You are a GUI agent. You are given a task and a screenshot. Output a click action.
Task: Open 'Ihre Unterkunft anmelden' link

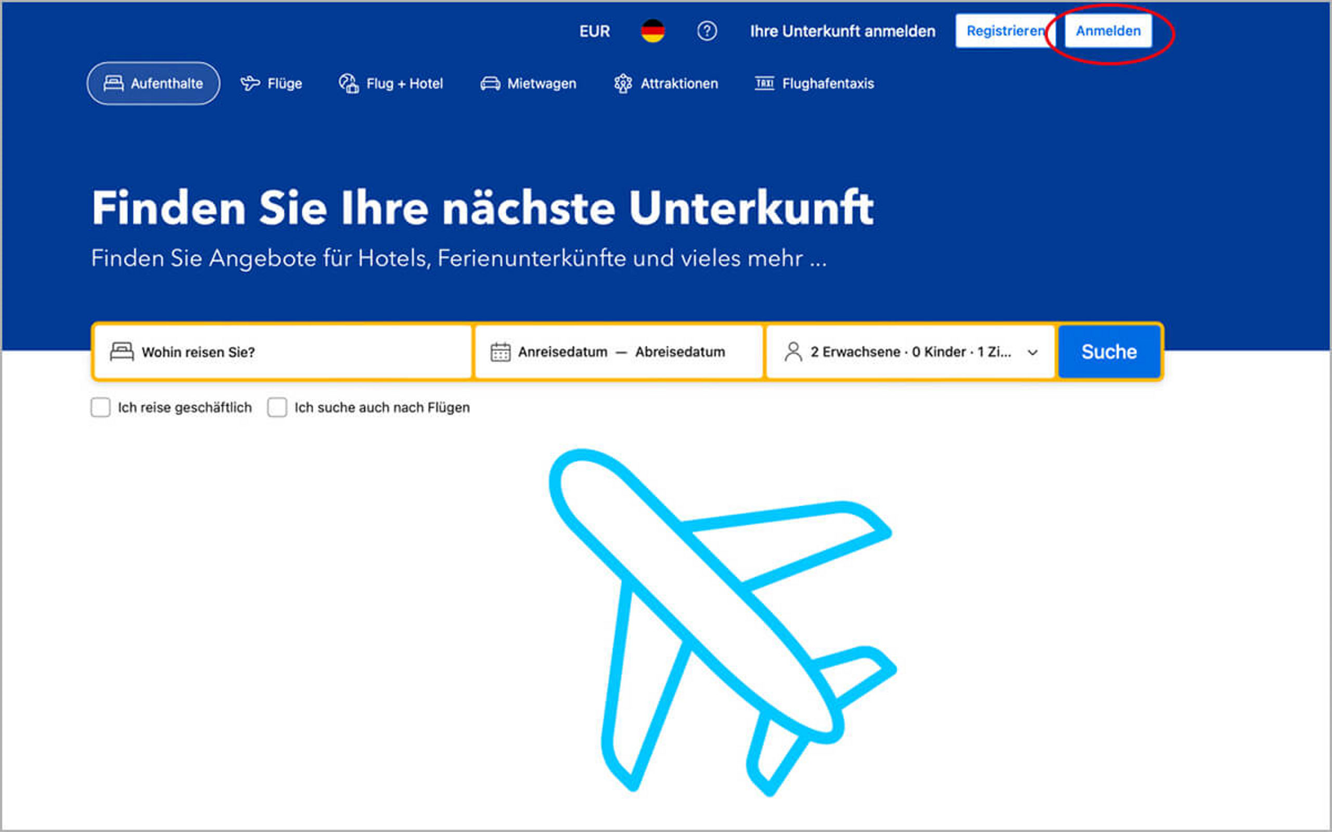[843, 31]
